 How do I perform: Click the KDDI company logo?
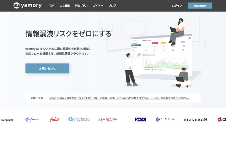pyautogui.click(x=140, y=119)
